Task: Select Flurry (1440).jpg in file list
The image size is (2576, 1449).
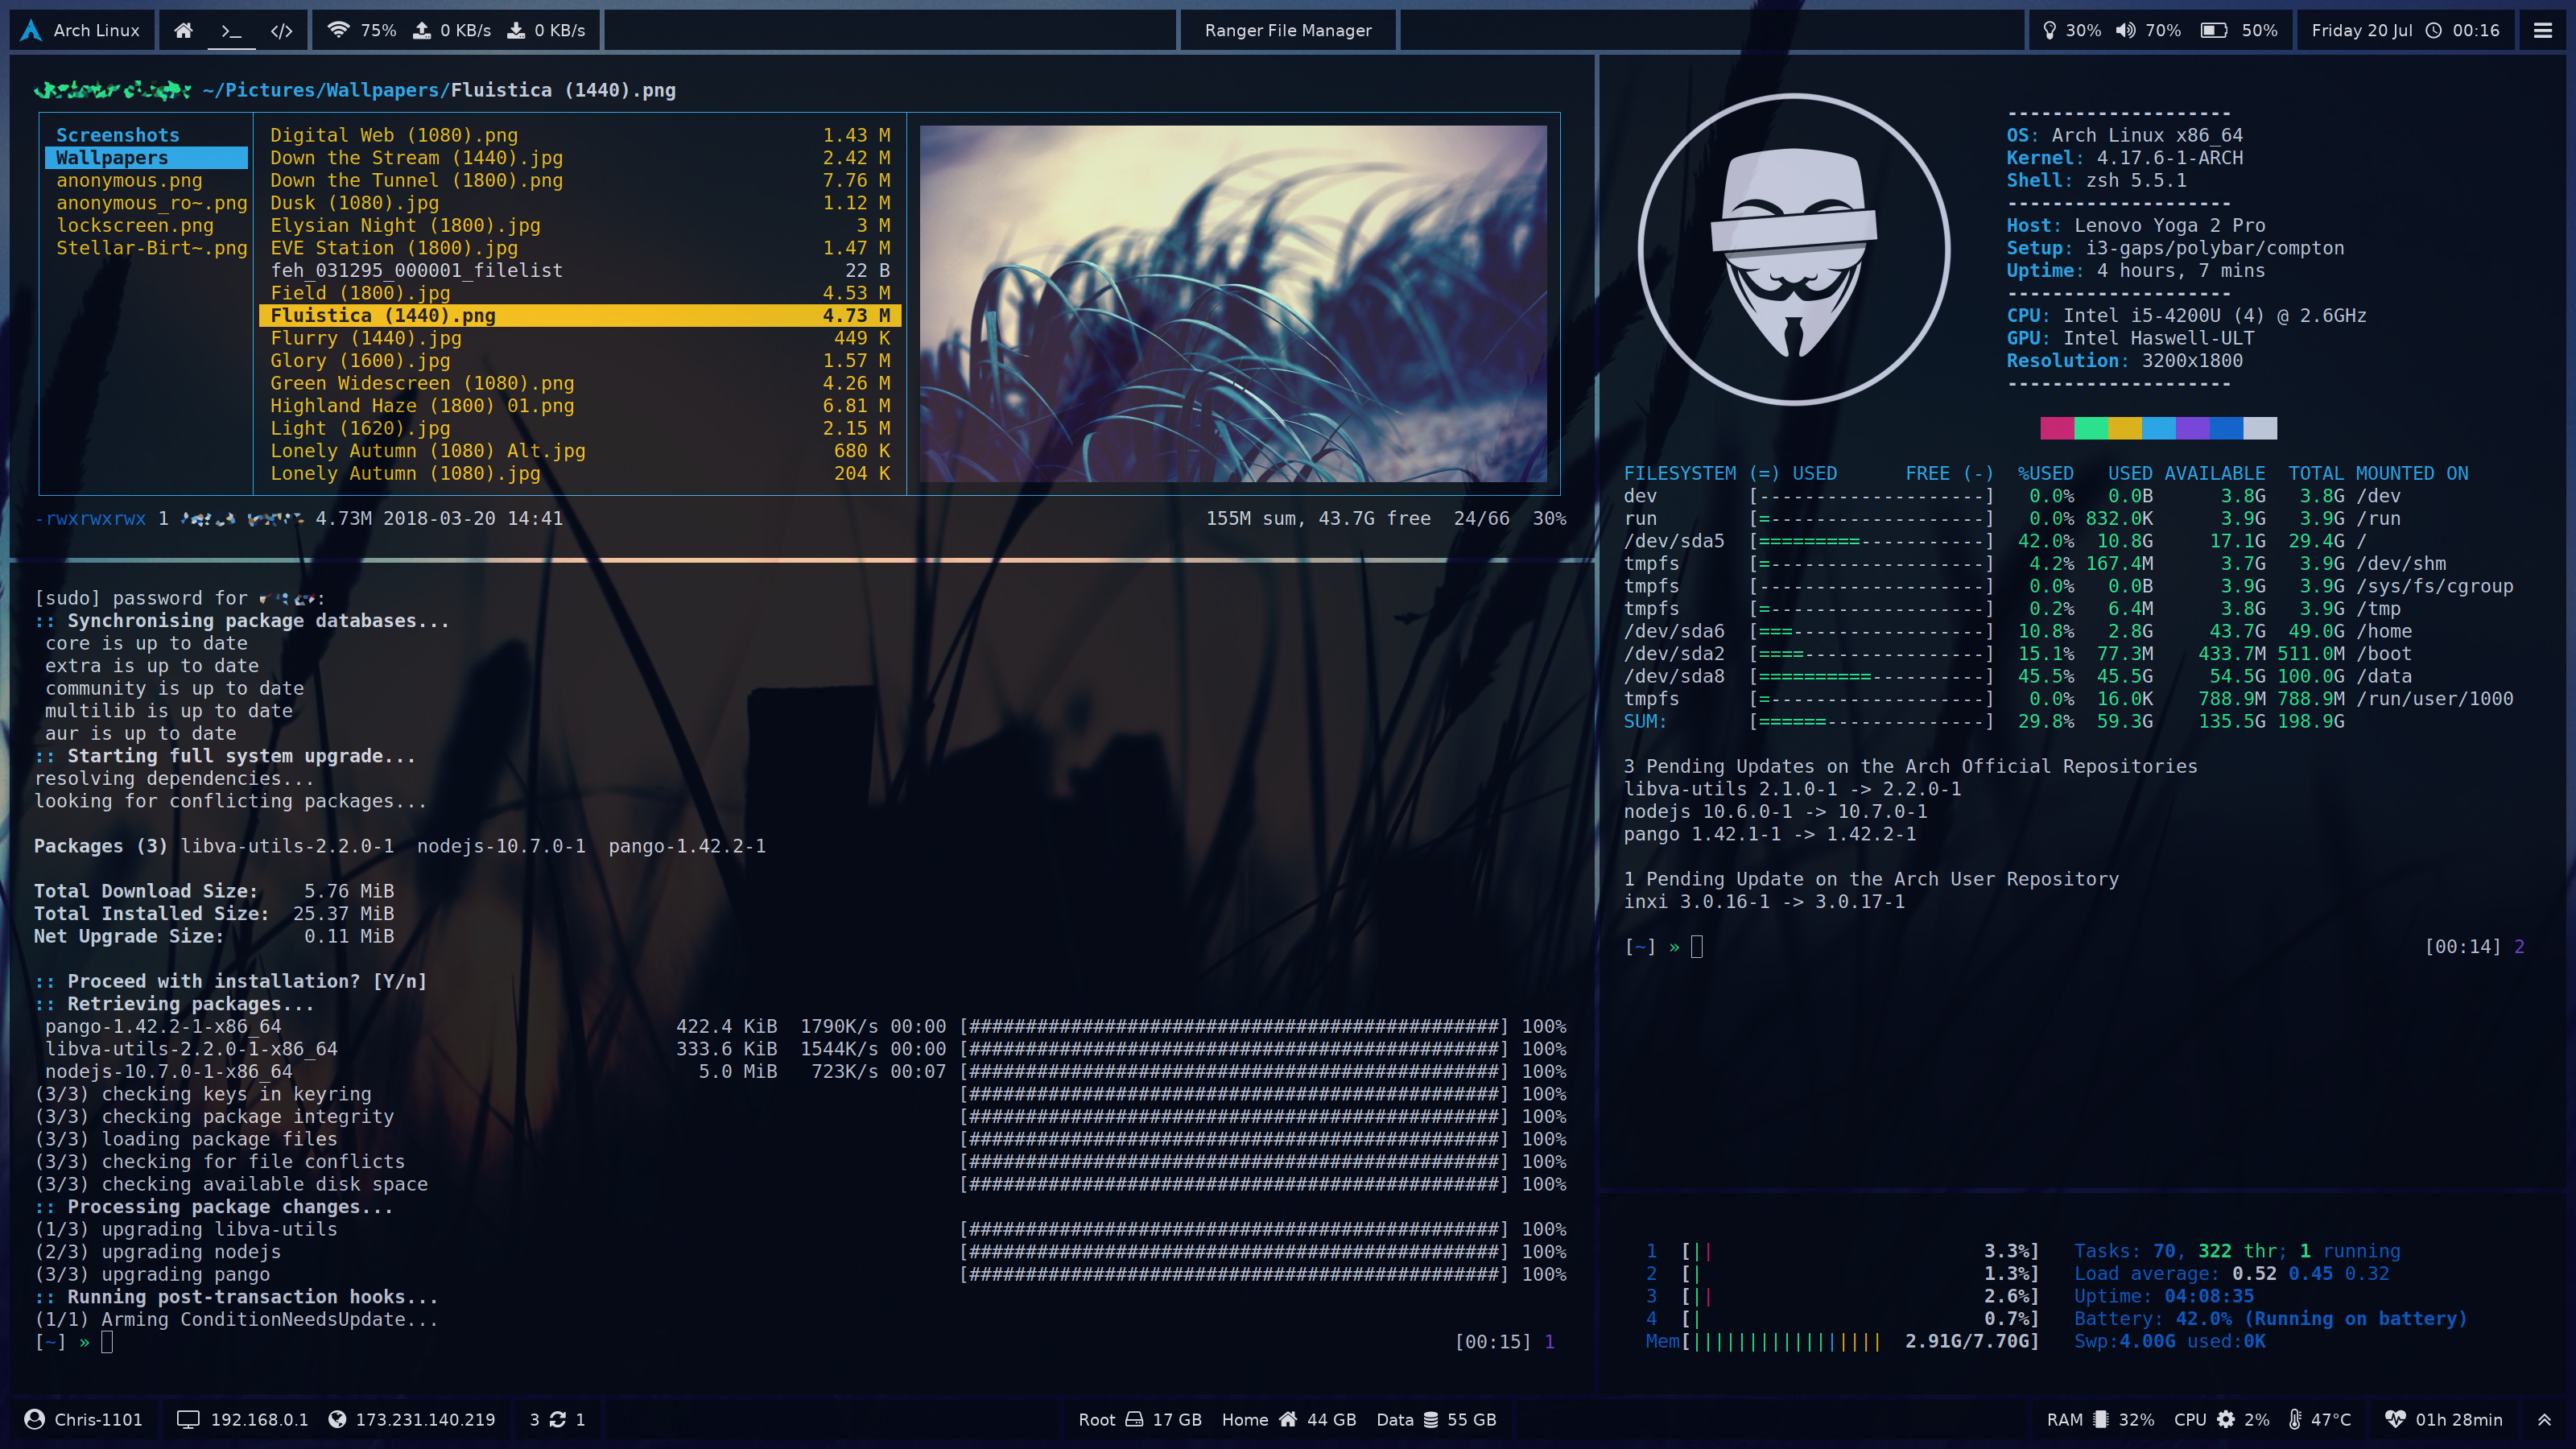Action: pyautogui.click(x=365, y=338)
